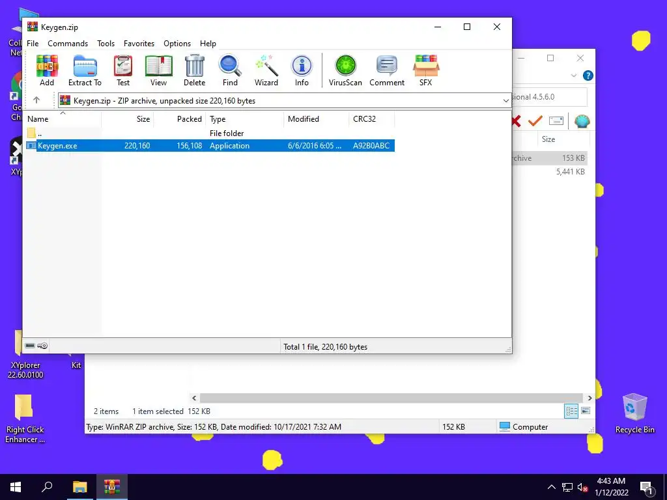
Task: Launch the Wizard wand tool
Action: pyautogui.click(x=266, y=70)
